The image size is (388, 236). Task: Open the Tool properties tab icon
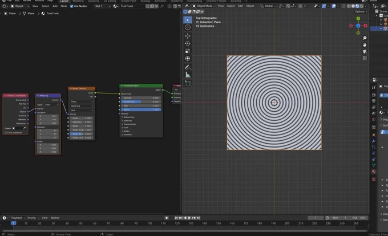[374, 87]
